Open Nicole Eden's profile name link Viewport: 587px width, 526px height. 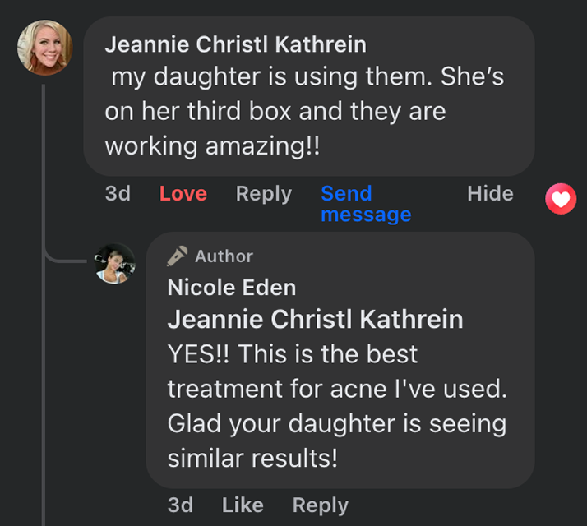231,288
